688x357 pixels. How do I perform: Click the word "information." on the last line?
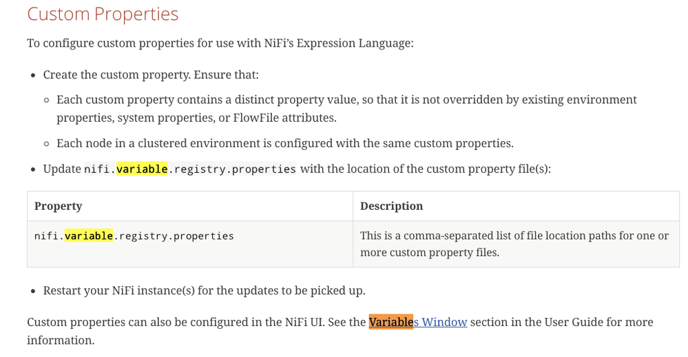pos(60,340)
